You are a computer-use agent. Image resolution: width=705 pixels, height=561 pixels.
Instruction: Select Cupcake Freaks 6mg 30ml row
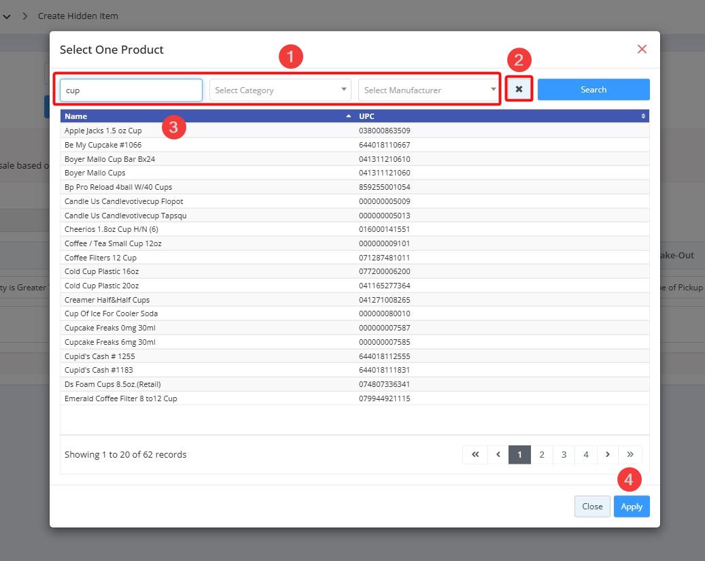(355, 342)
